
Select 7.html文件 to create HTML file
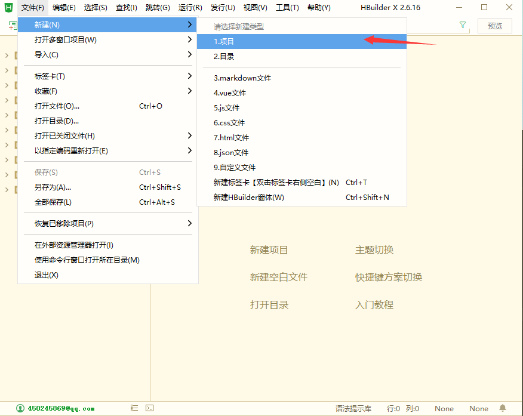click(232, 138)
